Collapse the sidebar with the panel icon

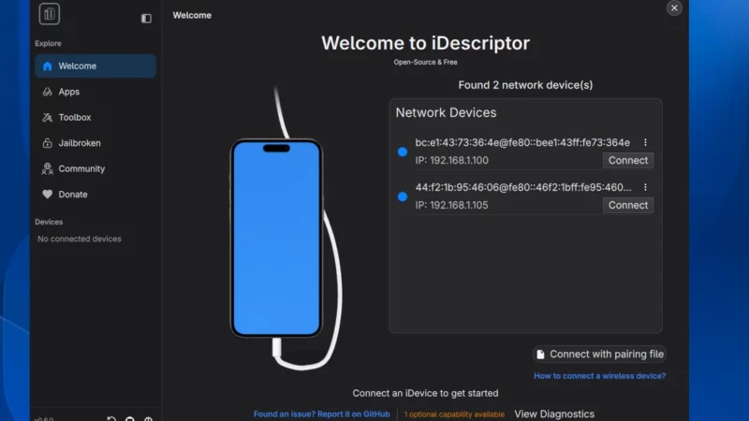point(146,18)
